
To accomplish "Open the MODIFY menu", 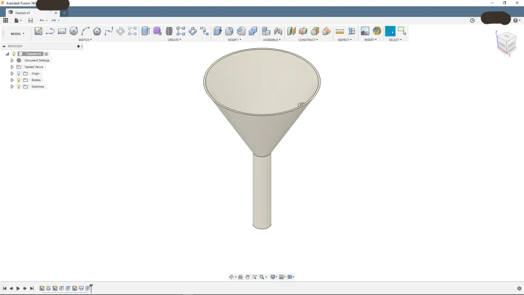I will pyautogui.click(x=235, y=40).
